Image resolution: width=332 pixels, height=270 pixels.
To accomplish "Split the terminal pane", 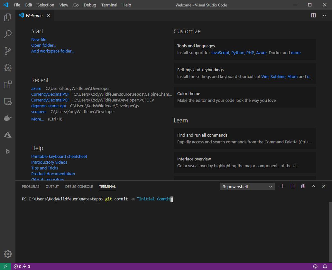I will coord(293,186).
